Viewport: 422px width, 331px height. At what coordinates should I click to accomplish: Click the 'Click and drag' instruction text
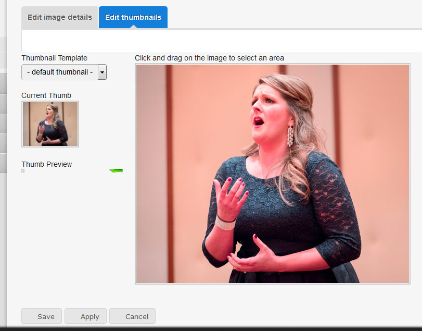coord(209,58)
